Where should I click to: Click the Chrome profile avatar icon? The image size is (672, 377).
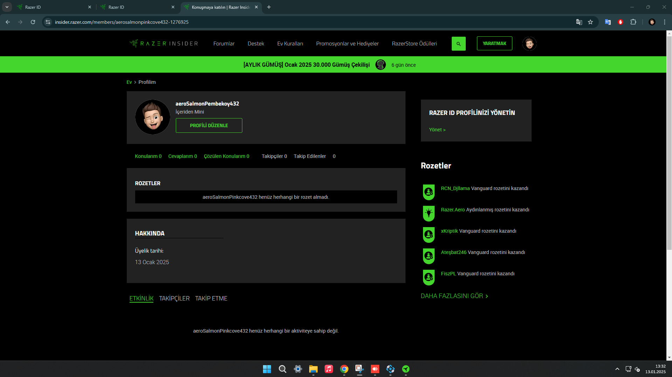coord(652,22)
